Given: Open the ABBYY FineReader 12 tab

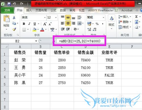Looking at the screenshot, I should click(x=103, y=10).
